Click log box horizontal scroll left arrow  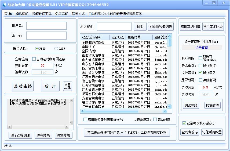tap(9, 127)
